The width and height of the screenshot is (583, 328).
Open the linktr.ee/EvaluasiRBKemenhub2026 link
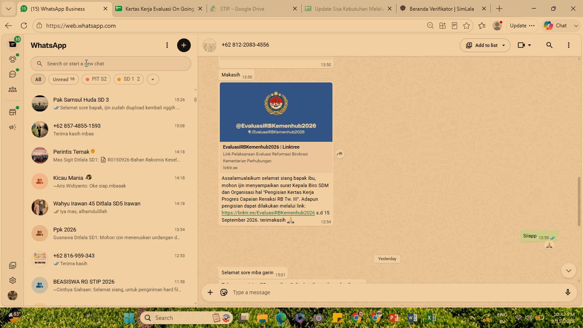pos(268,213)
